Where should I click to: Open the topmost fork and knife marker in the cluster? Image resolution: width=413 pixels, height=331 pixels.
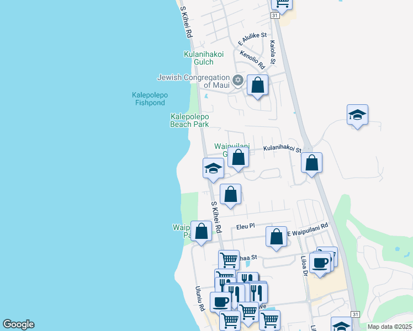[x=247, y=277]
